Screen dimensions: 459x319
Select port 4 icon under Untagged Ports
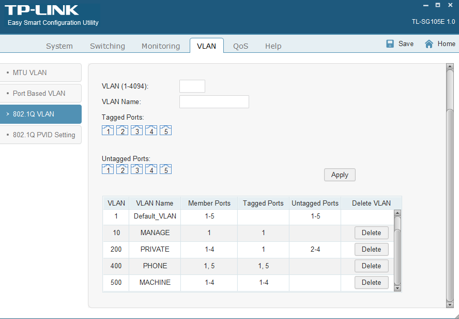[151, 169]
